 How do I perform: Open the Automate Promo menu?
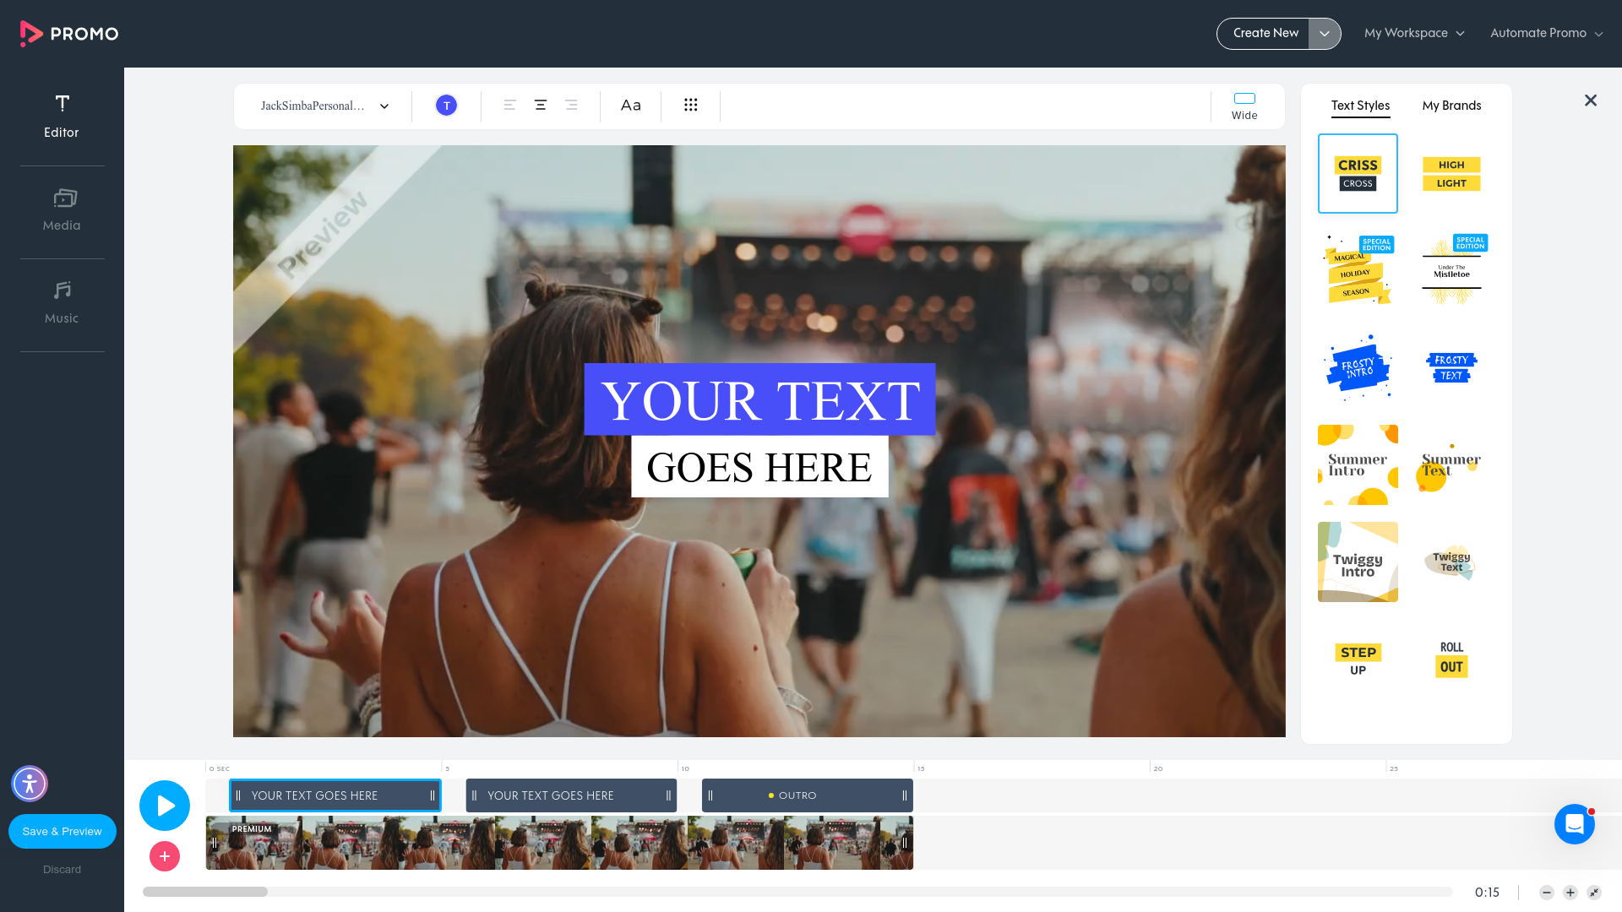[1546, 33]
